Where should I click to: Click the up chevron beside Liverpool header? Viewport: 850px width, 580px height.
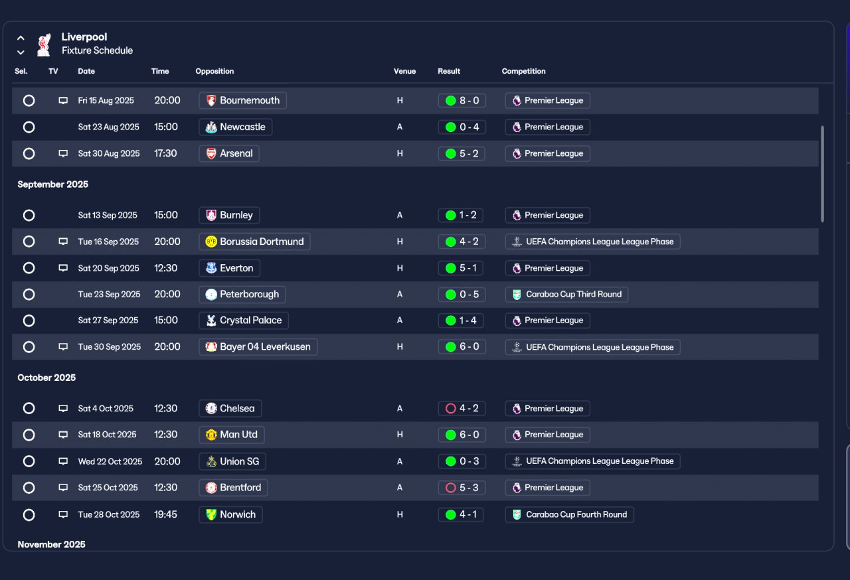click(21, 38)
